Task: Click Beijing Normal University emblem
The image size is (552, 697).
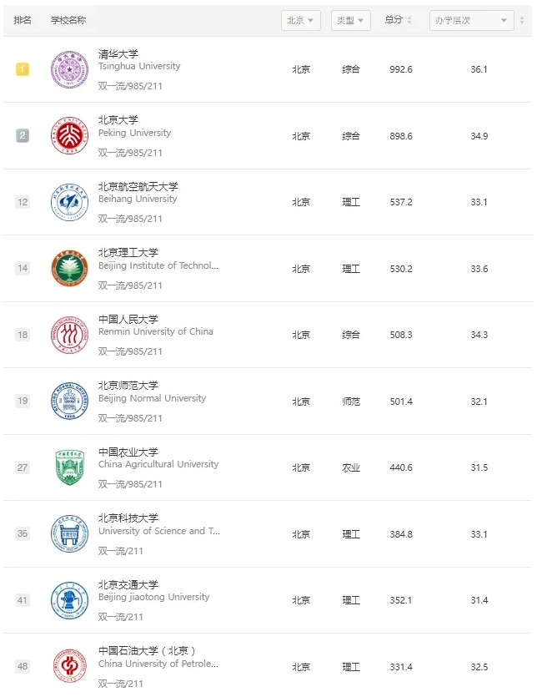Action: click(x=69, y=401)
